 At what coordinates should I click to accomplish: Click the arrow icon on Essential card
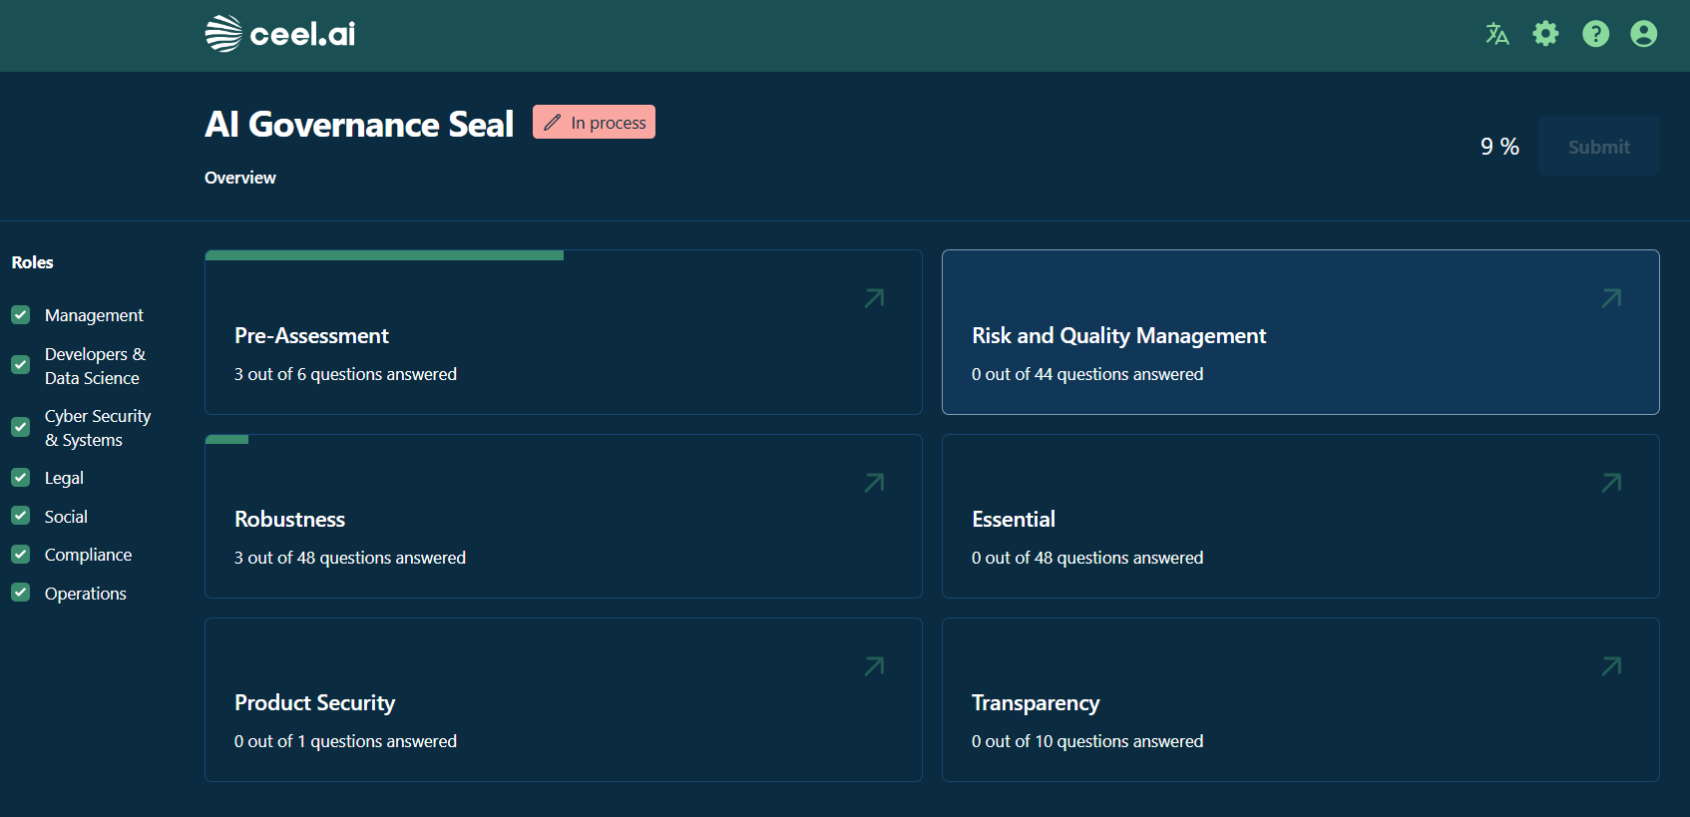1611,483
